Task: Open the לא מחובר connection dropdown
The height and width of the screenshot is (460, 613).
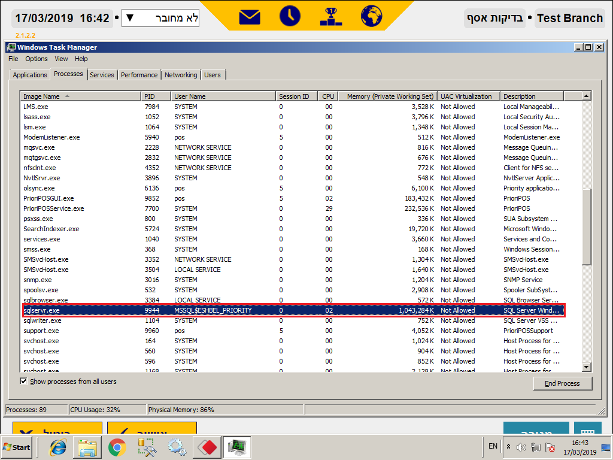Action: click(x=160, y=18)
